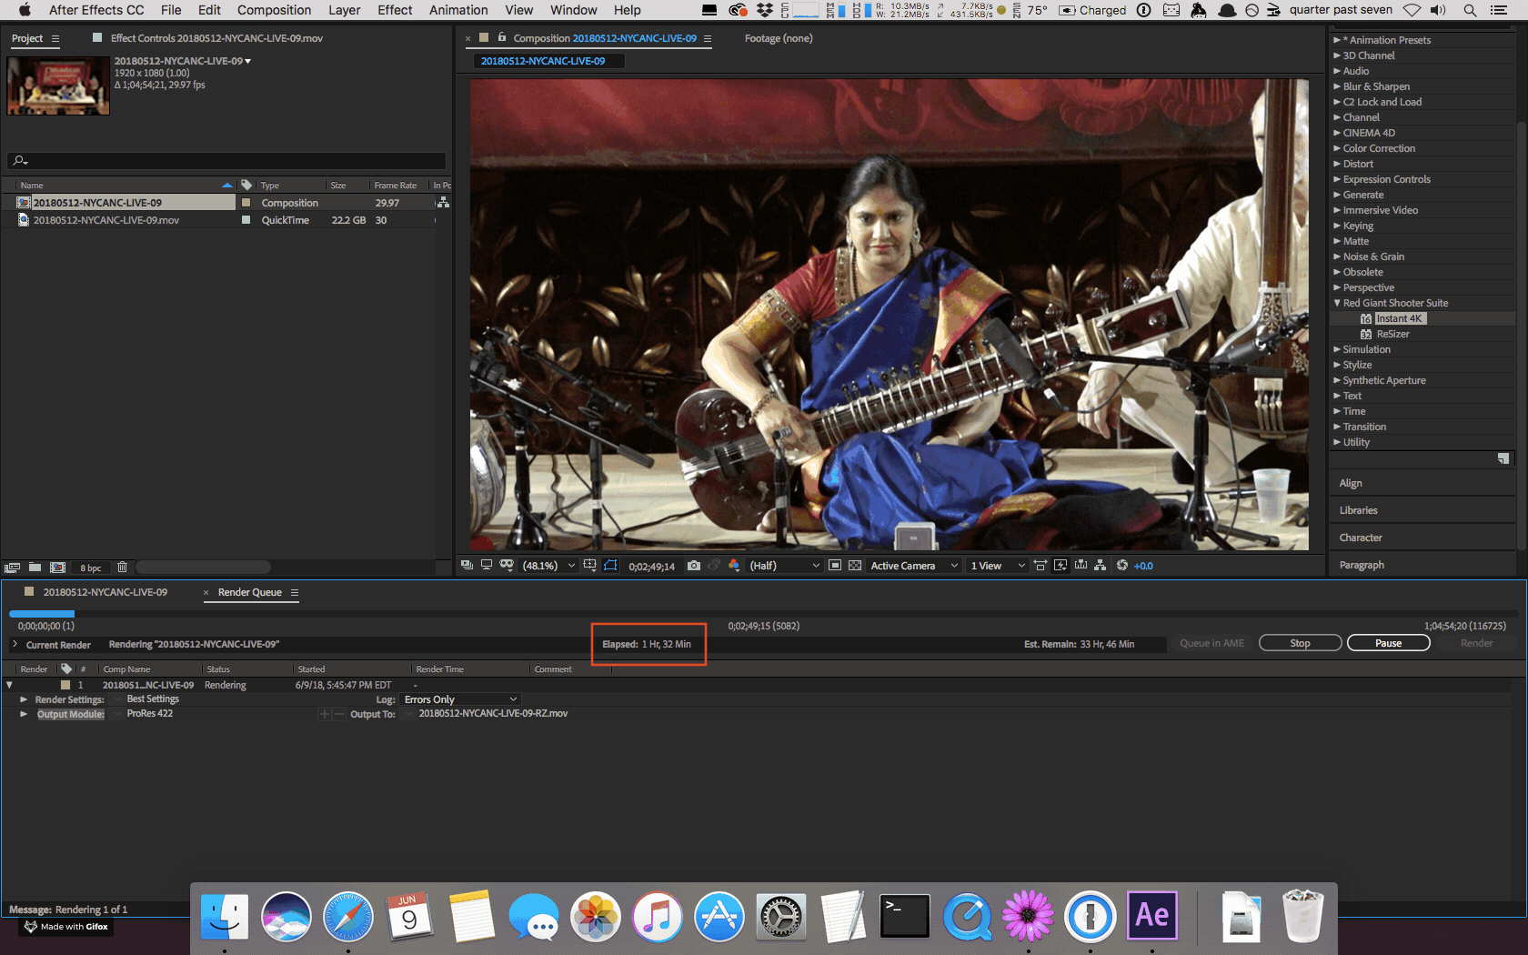1528x955 pixels.
Task: Click the Create a new folder icon
Action: [35, 568]
